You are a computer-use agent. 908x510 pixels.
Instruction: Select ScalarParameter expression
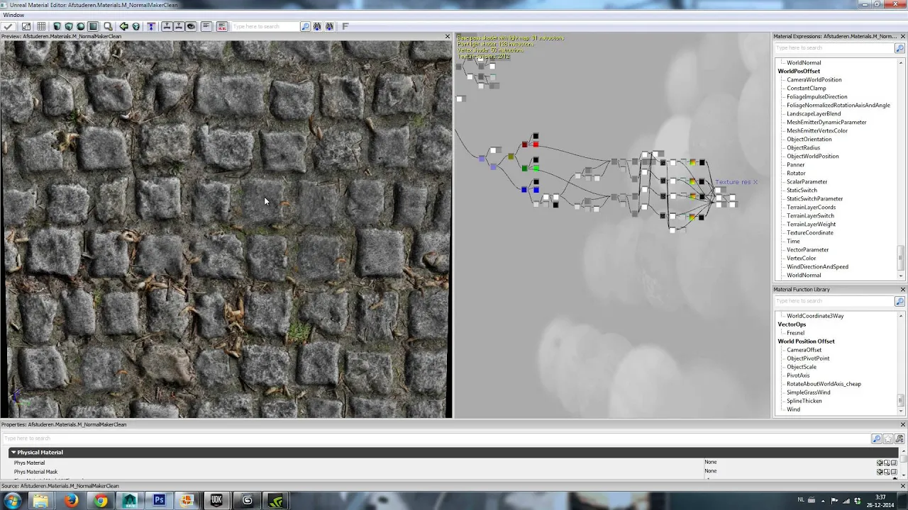tap(807, 181)
